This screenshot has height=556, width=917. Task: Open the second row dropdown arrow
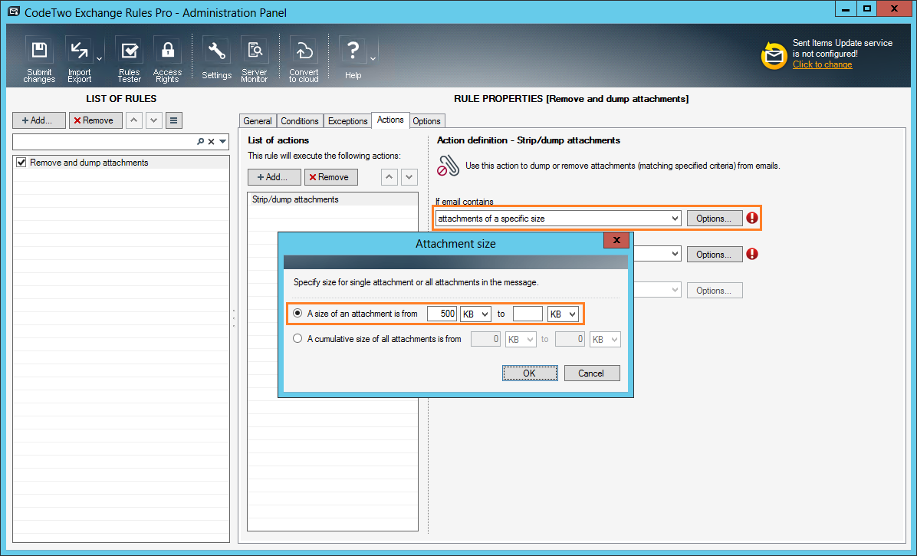point(675,255)
